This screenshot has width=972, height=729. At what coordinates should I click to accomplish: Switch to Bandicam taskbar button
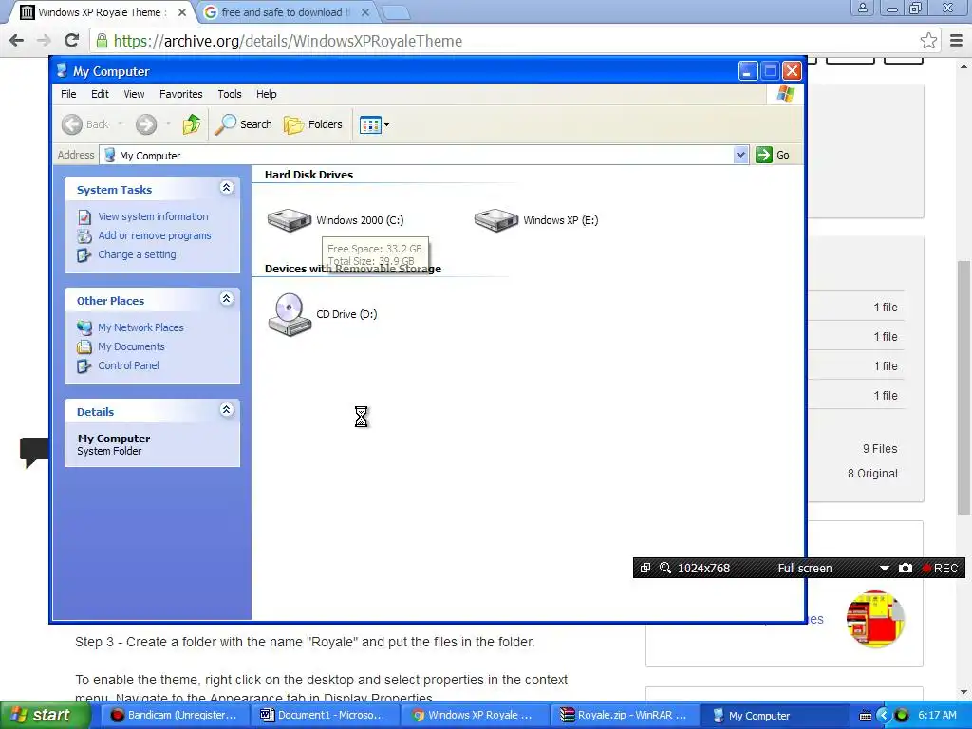pos(175,716)
